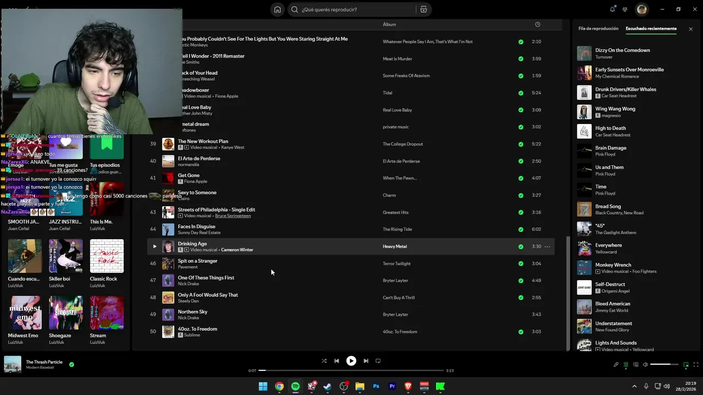Screen dimensions: 703x395
Task: Skip to the next track
Action: pos(366,361)
